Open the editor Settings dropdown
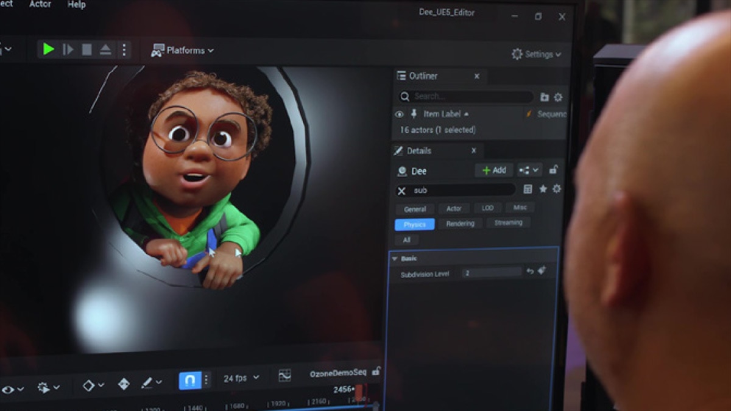The width and height of the screenshot is (731, 411). coord(536,54)
